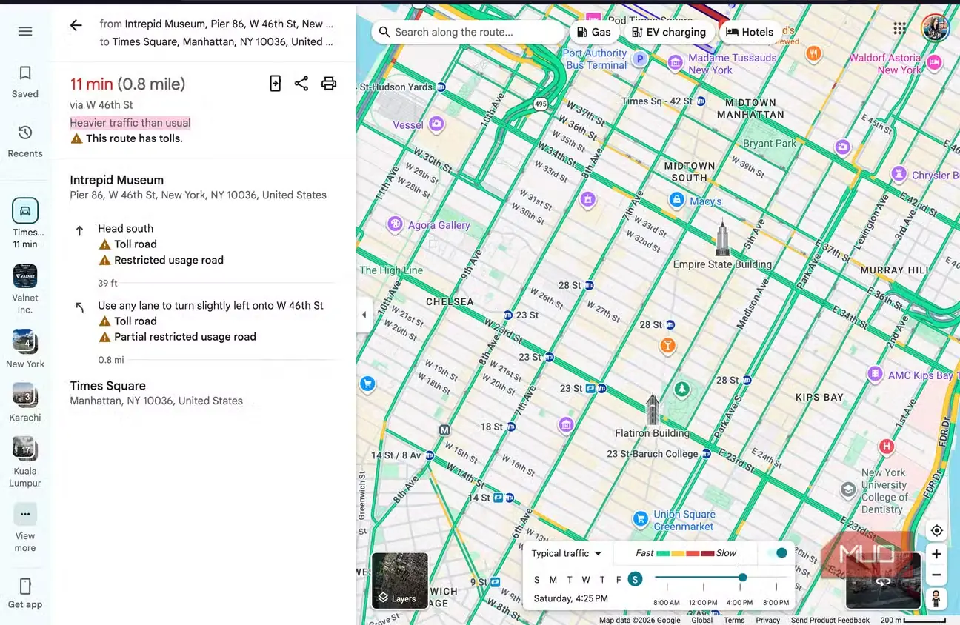
Task: Open the Terms link in the map footer
Action: [x=734, y=621]
